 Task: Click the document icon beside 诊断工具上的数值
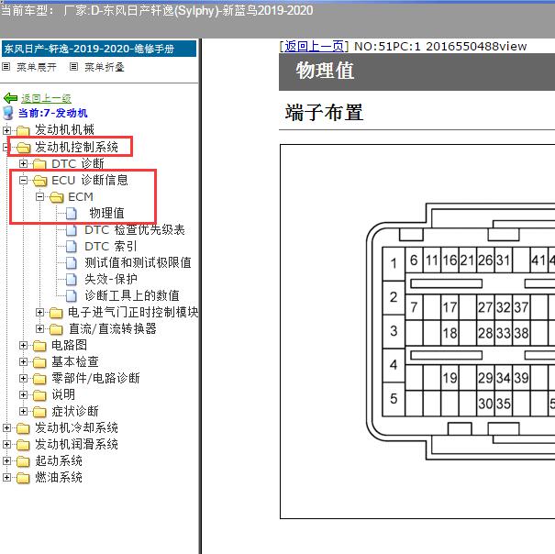[72, 296]
